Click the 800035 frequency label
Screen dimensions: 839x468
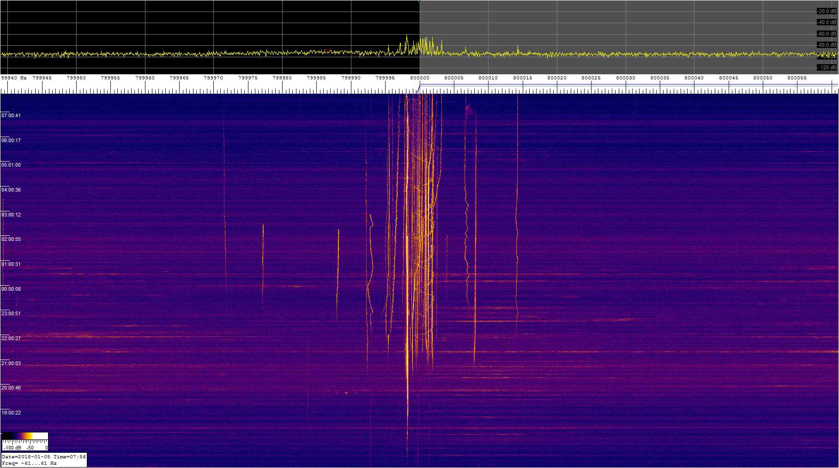pyautogui.click(x=660, y=78)
